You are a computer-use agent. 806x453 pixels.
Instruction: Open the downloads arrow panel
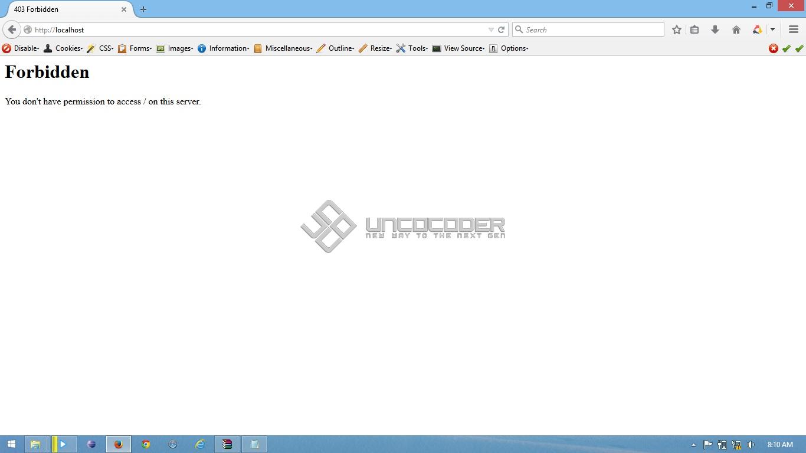click(x=715, y=29)
